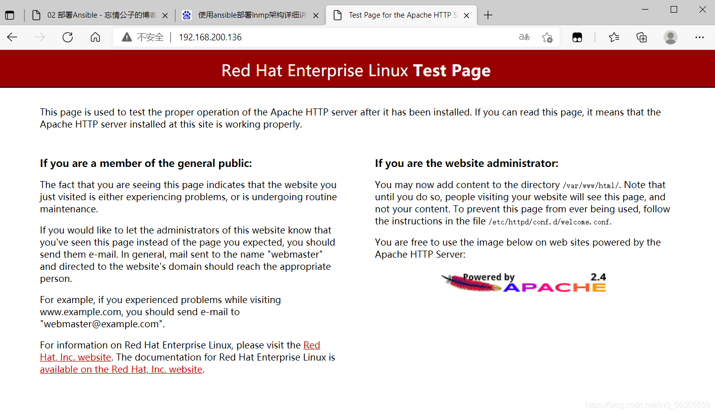Switch to the '使用ansible部署lnmp架构' tab
Viewport: 715px width, 414px height.
(251, 15)
